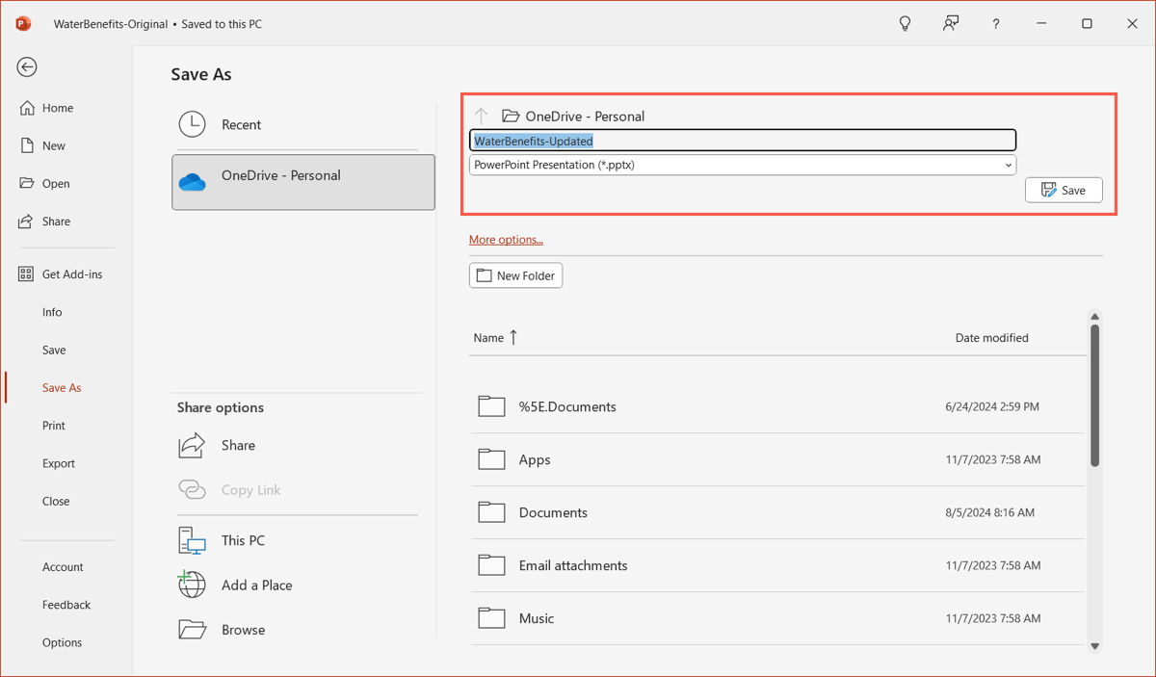Click the Save button
The height and width of the screenshot is (677, 1156).
click(x=1064, y=190)
